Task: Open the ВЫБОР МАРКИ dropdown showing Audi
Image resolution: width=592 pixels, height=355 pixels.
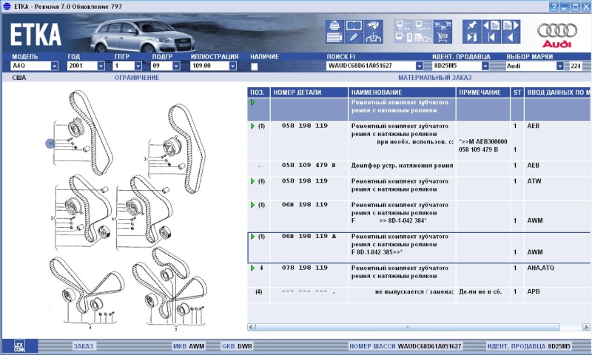Action: pos(560,66)
